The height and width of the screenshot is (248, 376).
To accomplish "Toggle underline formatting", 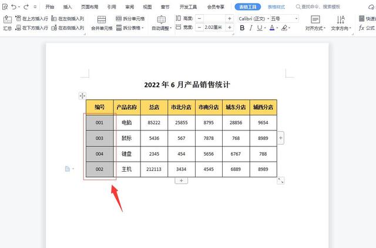I will pos(260,28).
